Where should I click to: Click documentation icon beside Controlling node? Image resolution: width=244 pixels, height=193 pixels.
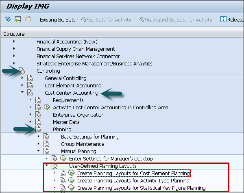pos(22,71)
